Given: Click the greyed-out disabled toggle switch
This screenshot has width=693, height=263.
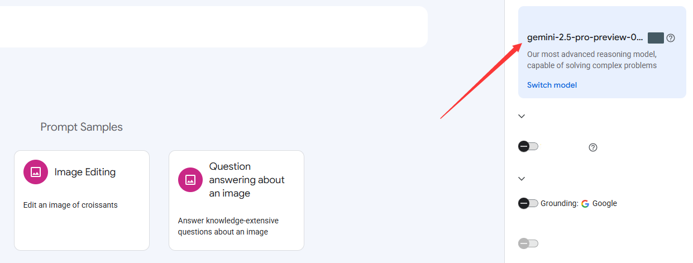Looking at the screenshot, I should click(x=528, y=243).
